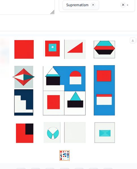Click the teal triangle on black bar
Viewport: 137px width, 169px height.
(75, 100)
